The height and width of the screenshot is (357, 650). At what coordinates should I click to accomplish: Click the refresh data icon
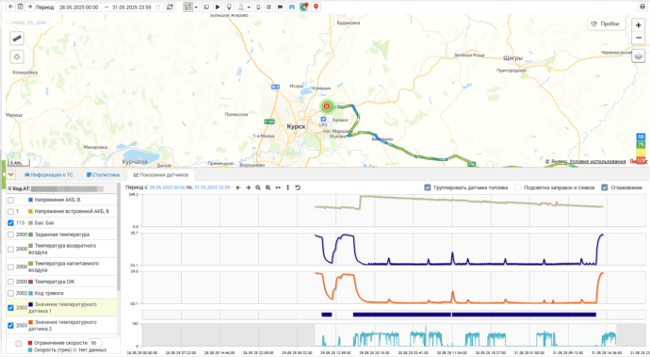(x=170, y=7)
